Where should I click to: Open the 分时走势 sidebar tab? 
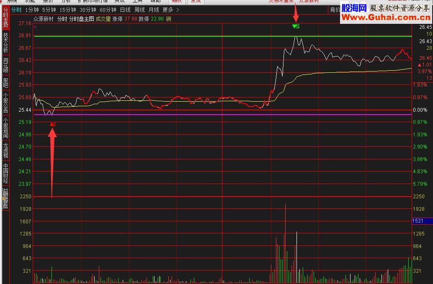(x=5, y=18)
